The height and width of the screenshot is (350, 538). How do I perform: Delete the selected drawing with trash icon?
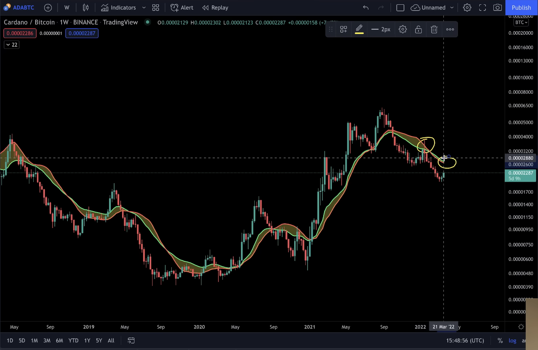click(x=434, y=30)
